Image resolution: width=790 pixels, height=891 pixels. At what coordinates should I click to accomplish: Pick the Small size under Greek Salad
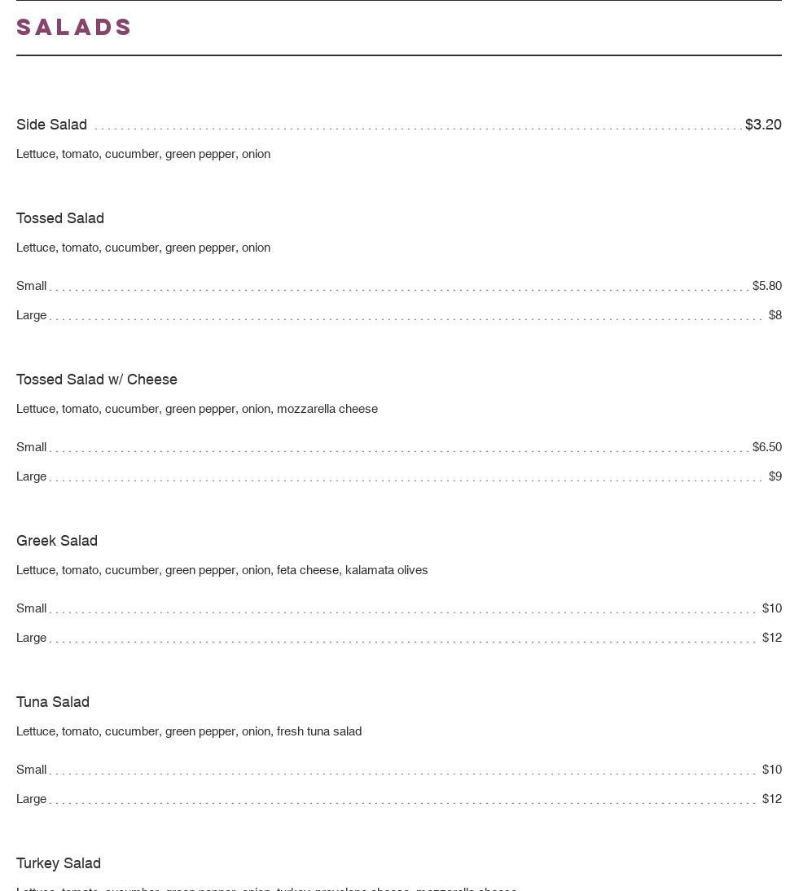tap(32, 608)
